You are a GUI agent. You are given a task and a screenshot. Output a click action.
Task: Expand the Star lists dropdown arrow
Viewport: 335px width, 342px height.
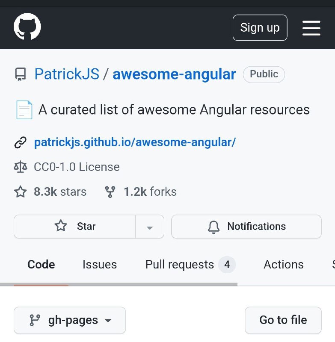pos(150,227)
